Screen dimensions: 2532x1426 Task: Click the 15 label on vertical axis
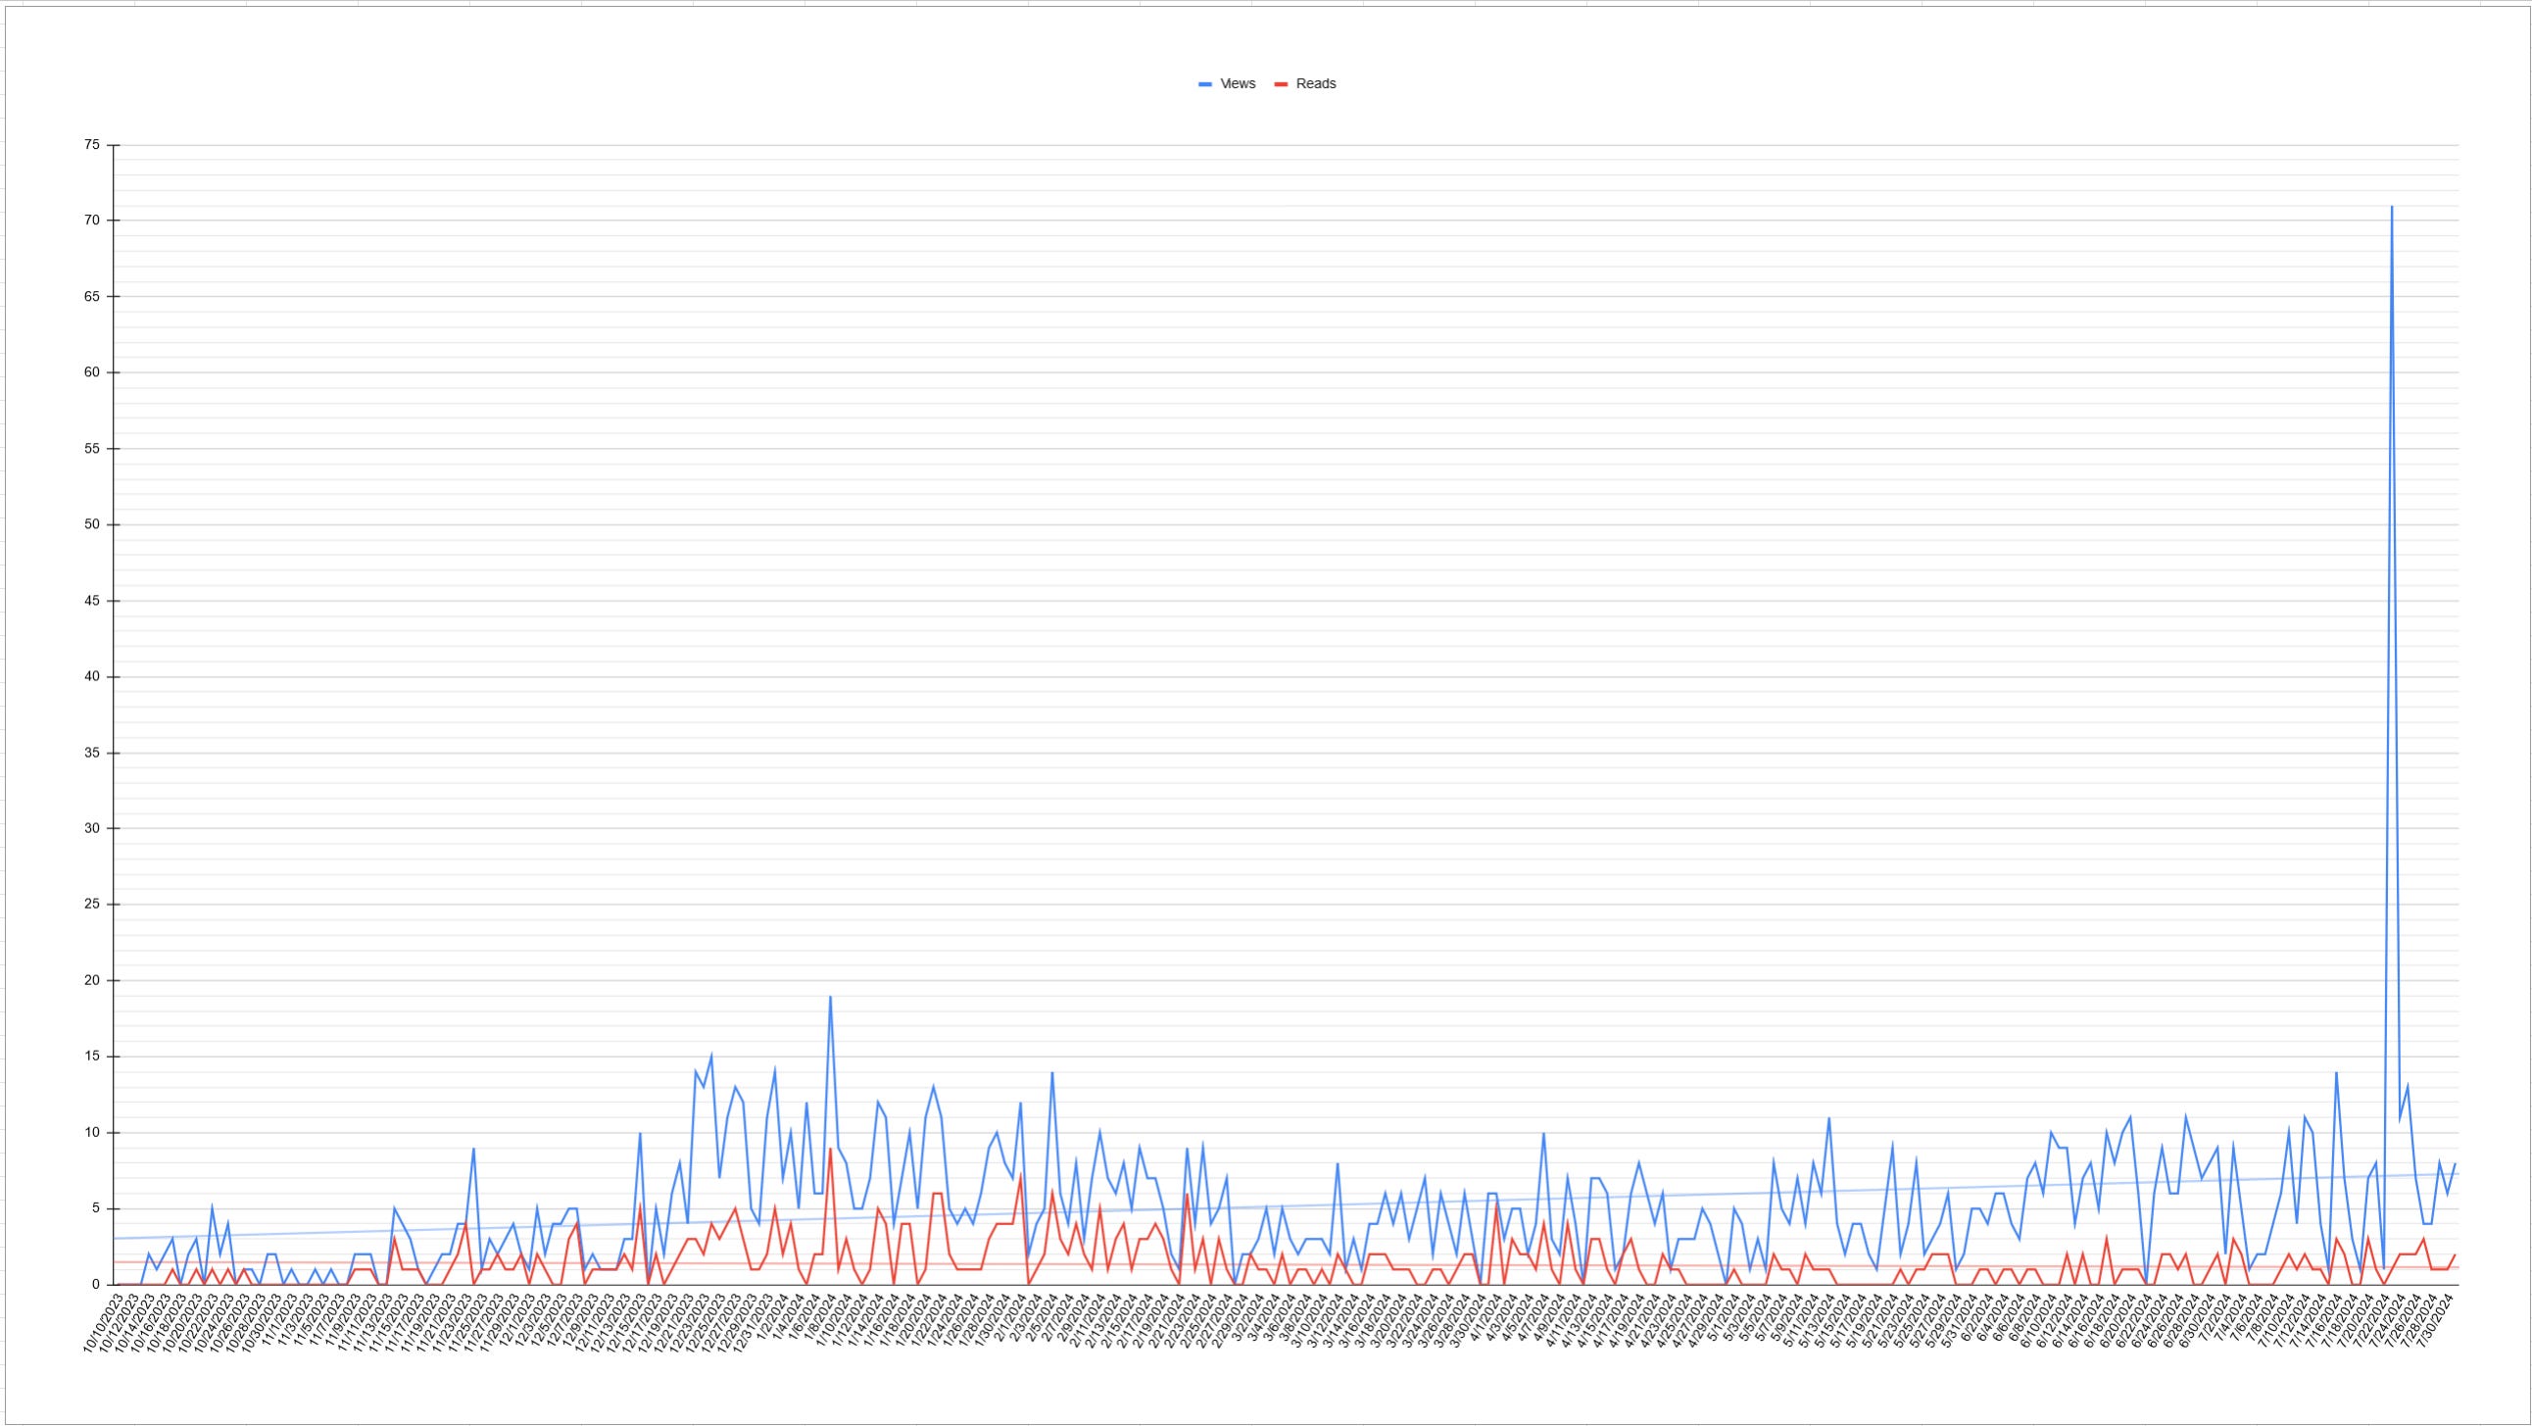(92, 1057)
